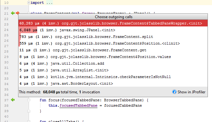212x122 pixels.
Task: Select the javax.swing.JPanel.<init> call row
Action: tap(113, 30)
